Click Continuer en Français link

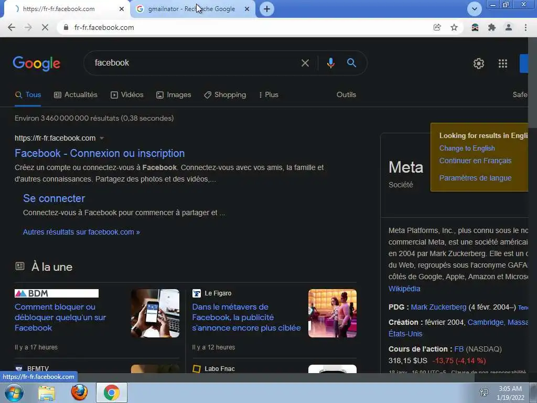(x=475, y=161)
